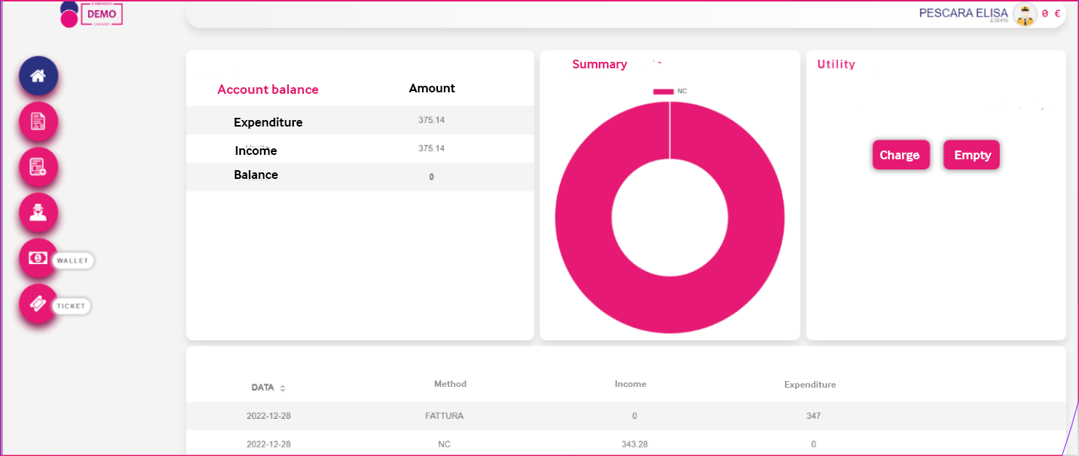Open the agent profile sidebar icon
The width and height of the screenshot is (1079, 456).
coord(39,213)
